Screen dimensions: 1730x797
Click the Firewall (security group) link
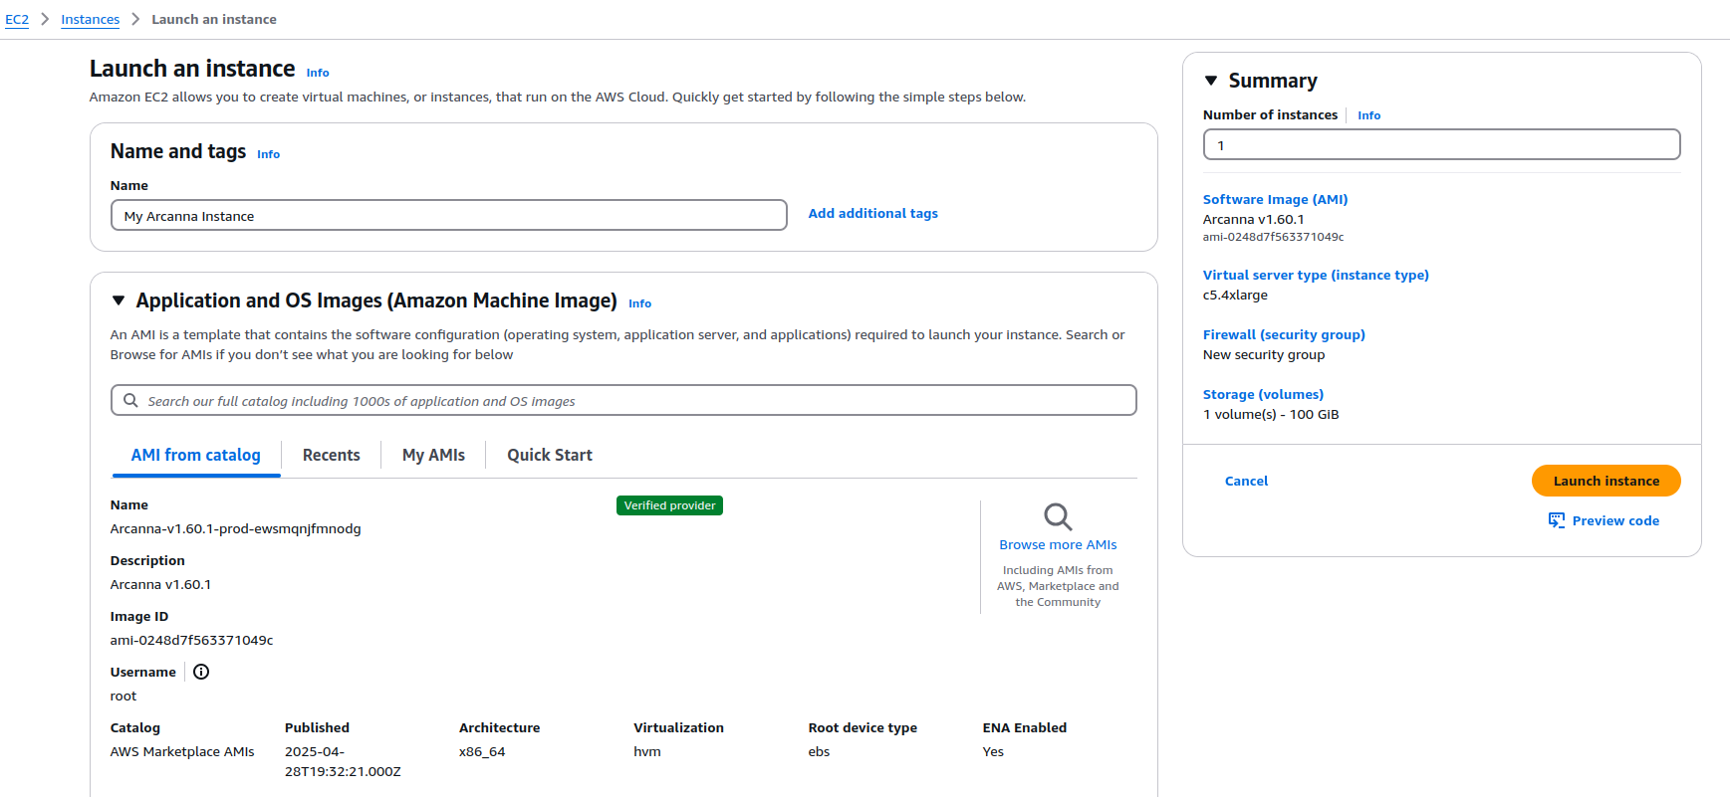coord(1284,334)
